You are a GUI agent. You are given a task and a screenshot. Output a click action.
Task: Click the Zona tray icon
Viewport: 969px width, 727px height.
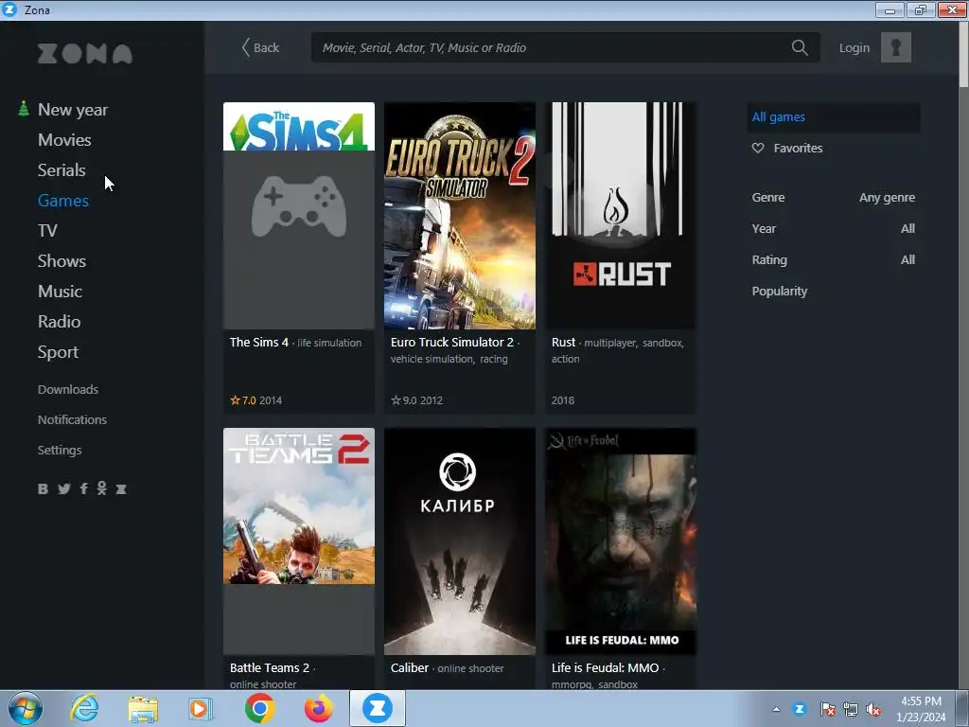point(800,709)
